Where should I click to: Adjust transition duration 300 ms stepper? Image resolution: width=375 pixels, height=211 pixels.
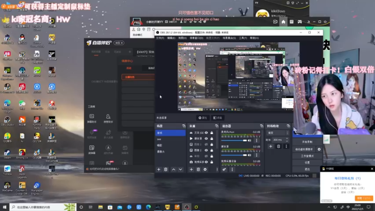287,140
